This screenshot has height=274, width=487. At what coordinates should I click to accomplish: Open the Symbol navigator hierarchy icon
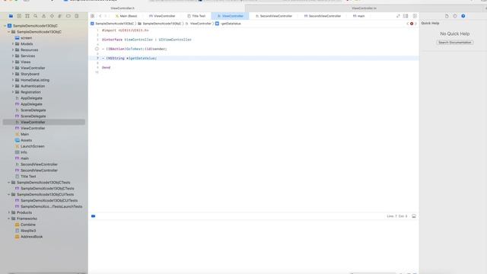pos(27,16)
